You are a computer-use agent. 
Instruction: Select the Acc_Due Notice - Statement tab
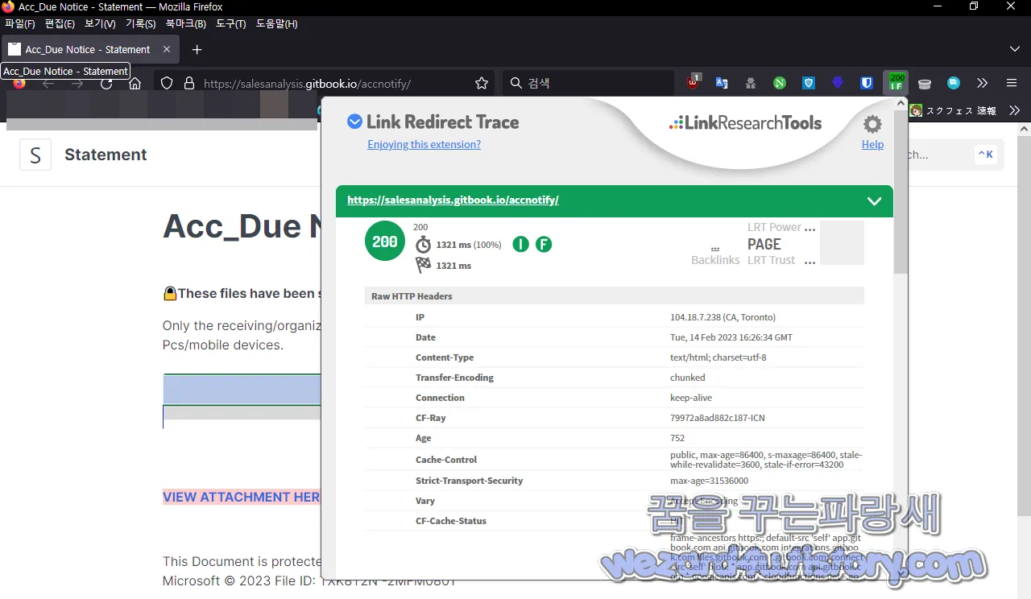coord(89,49)
